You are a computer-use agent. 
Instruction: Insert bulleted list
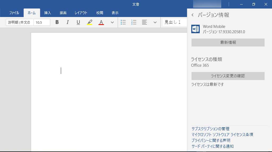(123, 22)
